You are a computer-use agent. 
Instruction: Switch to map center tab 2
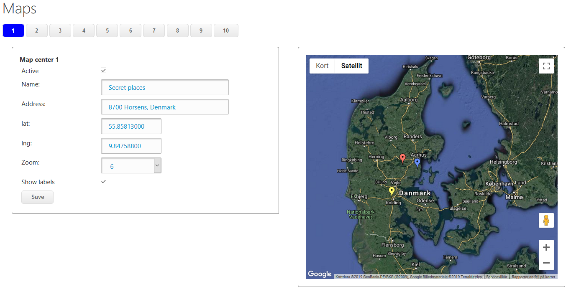point(36,30)
